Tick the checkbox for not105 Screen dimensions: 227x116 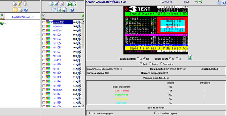click(x=44, y=43)
